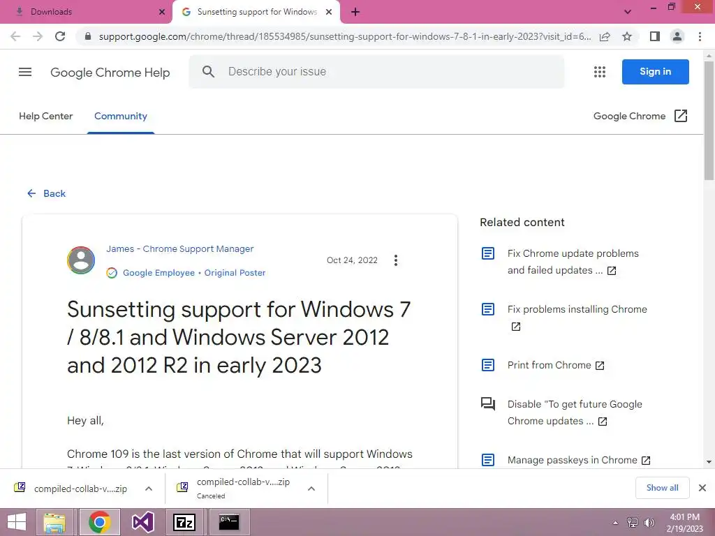Go Back to the community list

point(47,193)
